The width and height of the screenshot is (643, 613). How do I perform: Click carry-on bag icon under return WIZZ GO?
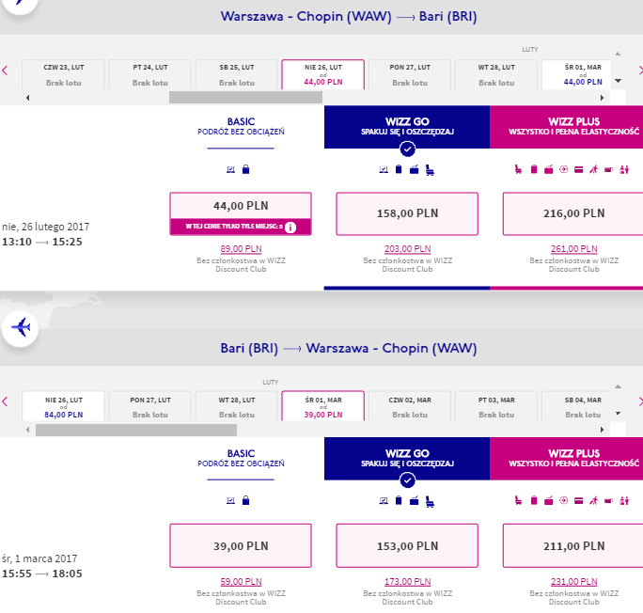pos(399,501)
